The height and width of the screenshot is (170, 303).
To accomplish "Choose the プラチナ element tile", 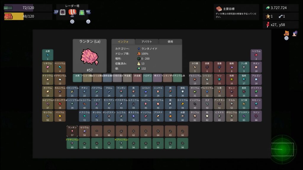I will (158, 116).
